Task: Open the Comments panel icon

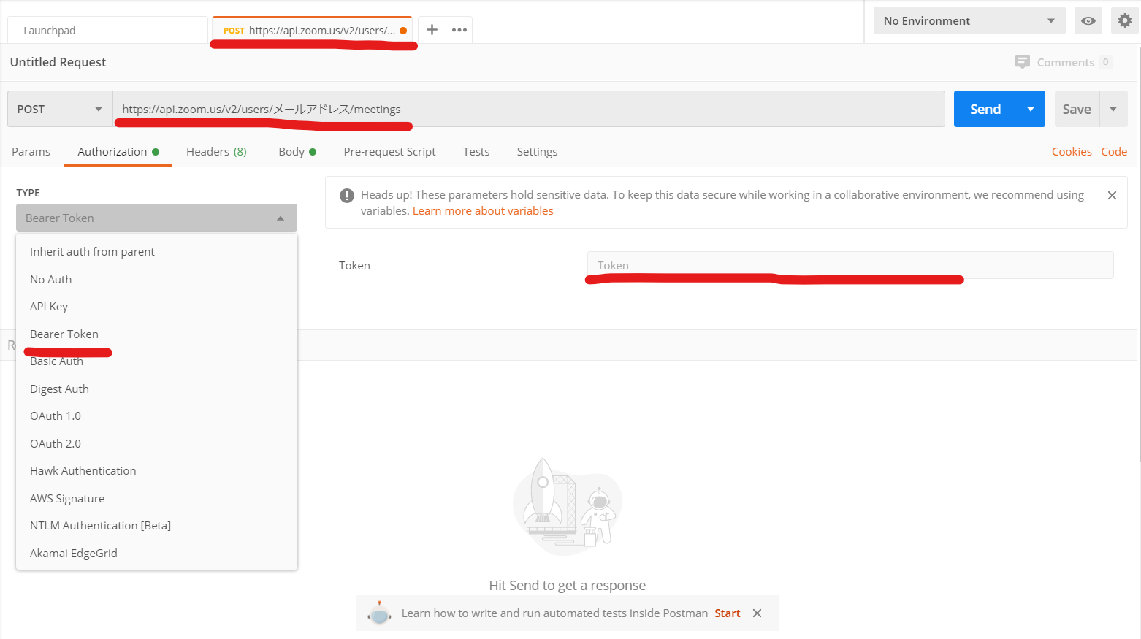Action: coord(1023,62)
